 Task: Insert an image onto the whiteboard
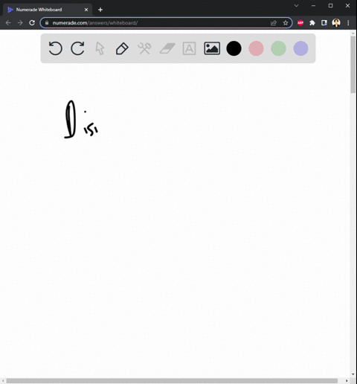click(212, 48)
